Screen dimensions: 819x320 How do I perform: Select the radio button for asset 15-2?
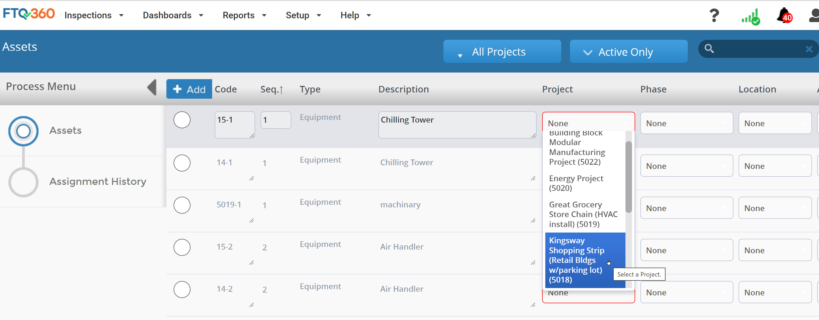pyautogui.click(x=182, y=247)
